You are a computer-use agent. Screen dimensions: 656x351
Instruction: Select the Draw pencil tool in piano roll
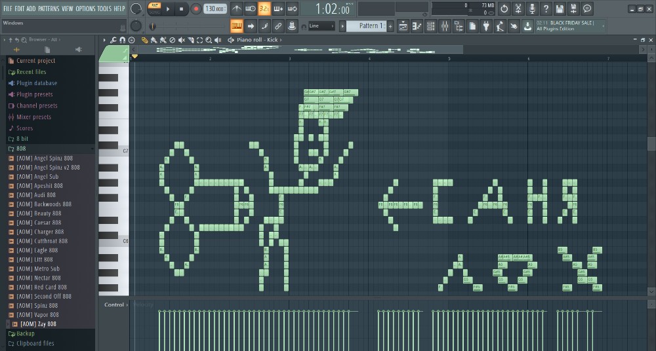pos(144,40)
